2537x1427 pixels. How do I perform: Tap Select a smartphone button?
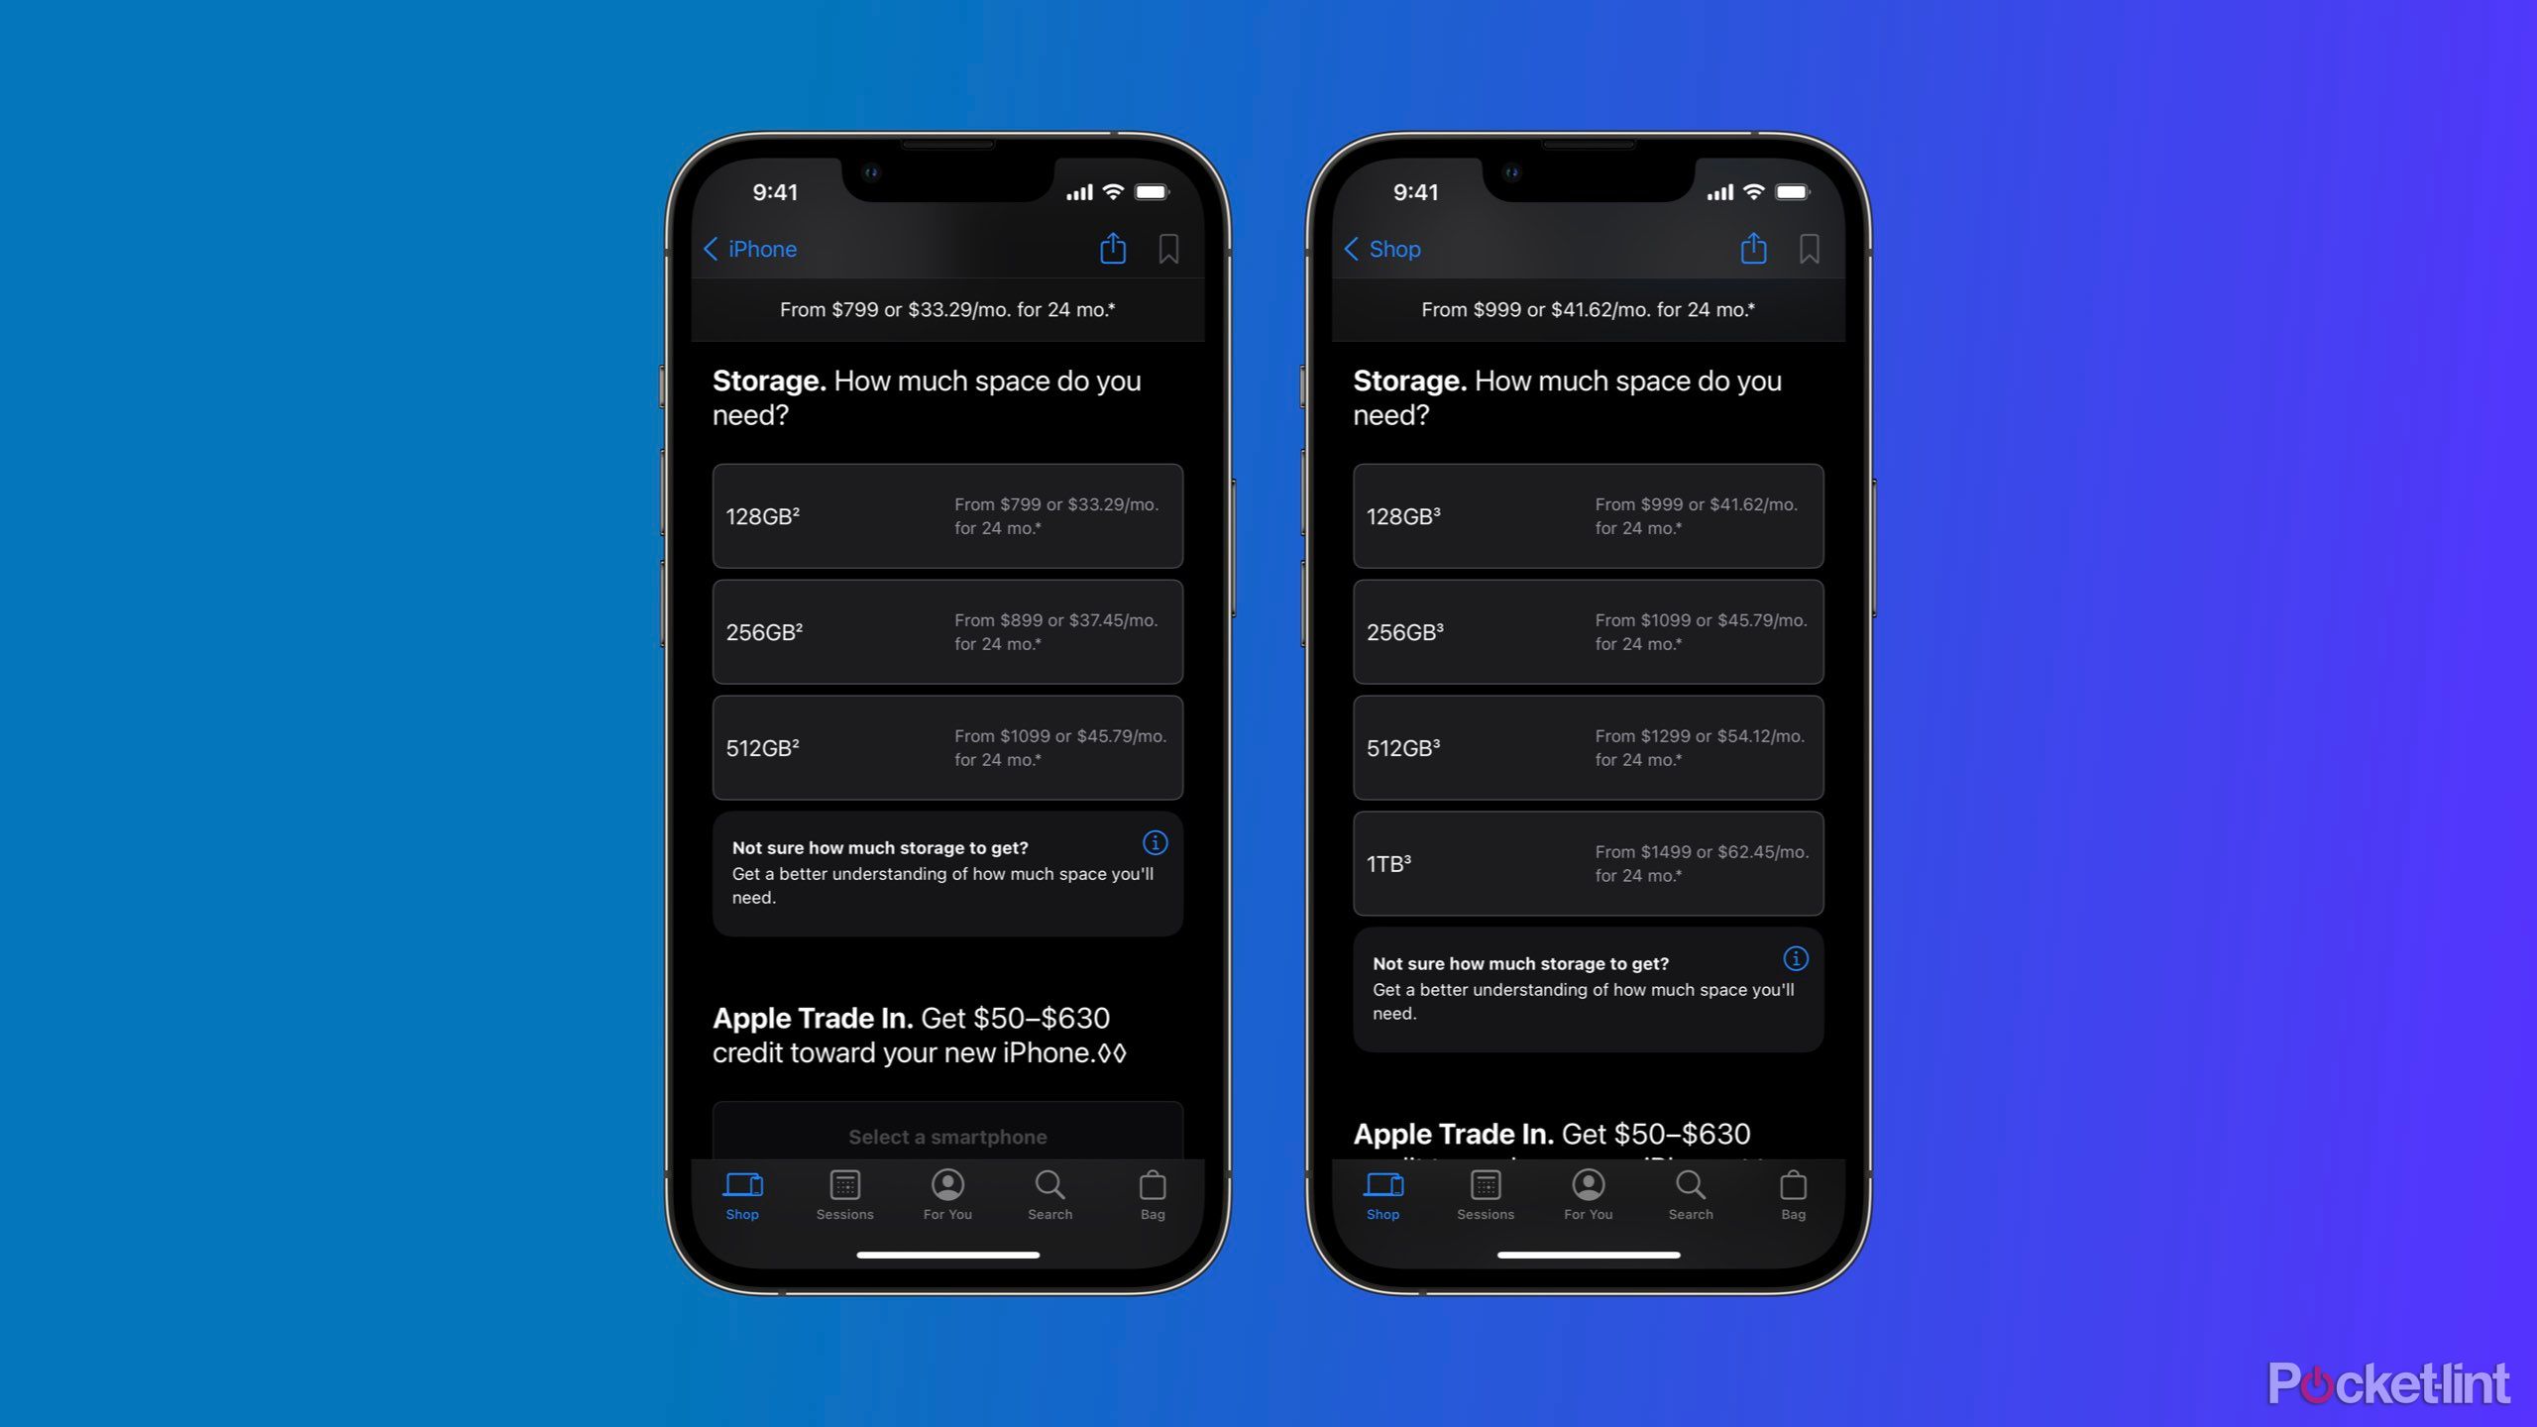946,1136
